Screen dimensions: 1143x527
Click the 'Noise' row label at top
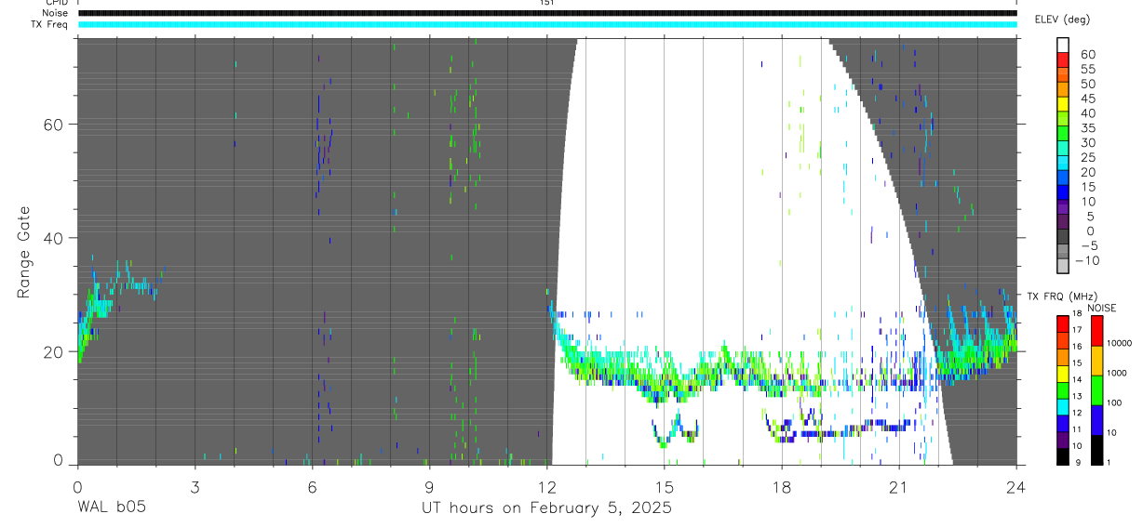point(53,13)
